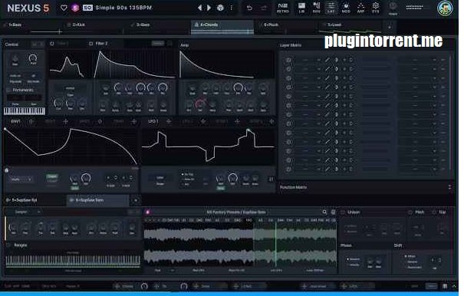This screenshot has width=464, height=296.
Task: Click the key range keyboard strip
Action: pyautogui.click(x=73, y=261)
